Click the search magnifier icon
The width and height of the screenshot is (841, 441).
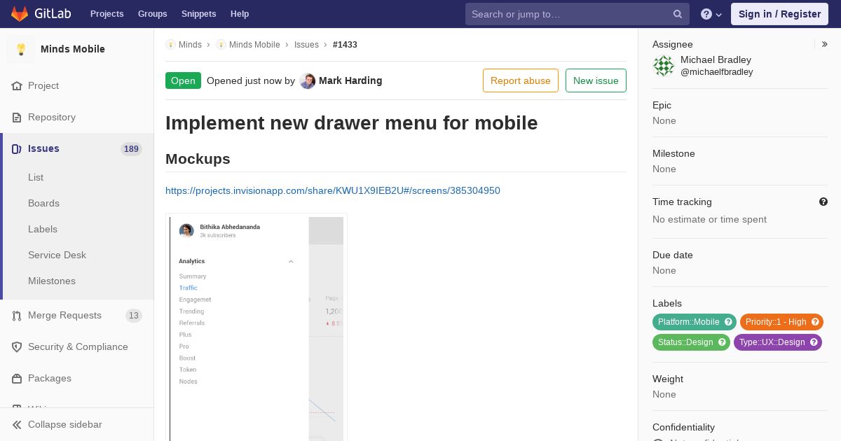click(678, 14)
